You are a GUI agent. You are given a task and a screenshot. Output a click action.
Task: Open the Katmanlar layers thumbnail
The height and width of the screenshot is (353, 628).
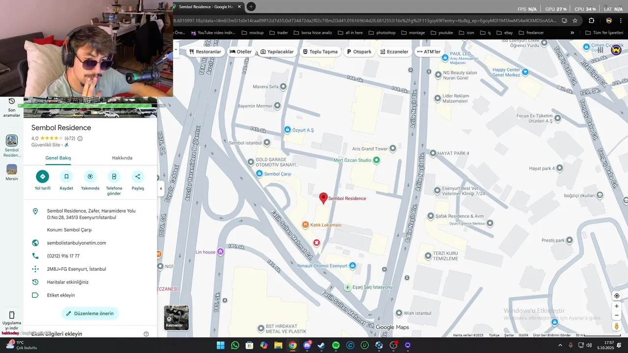coord(176,318)
